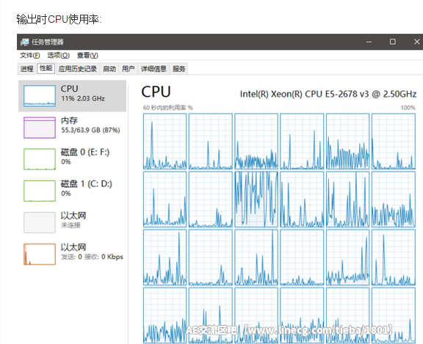
Task: Click the 输出时CPU使用率 caption text
Action: (59, 19)
